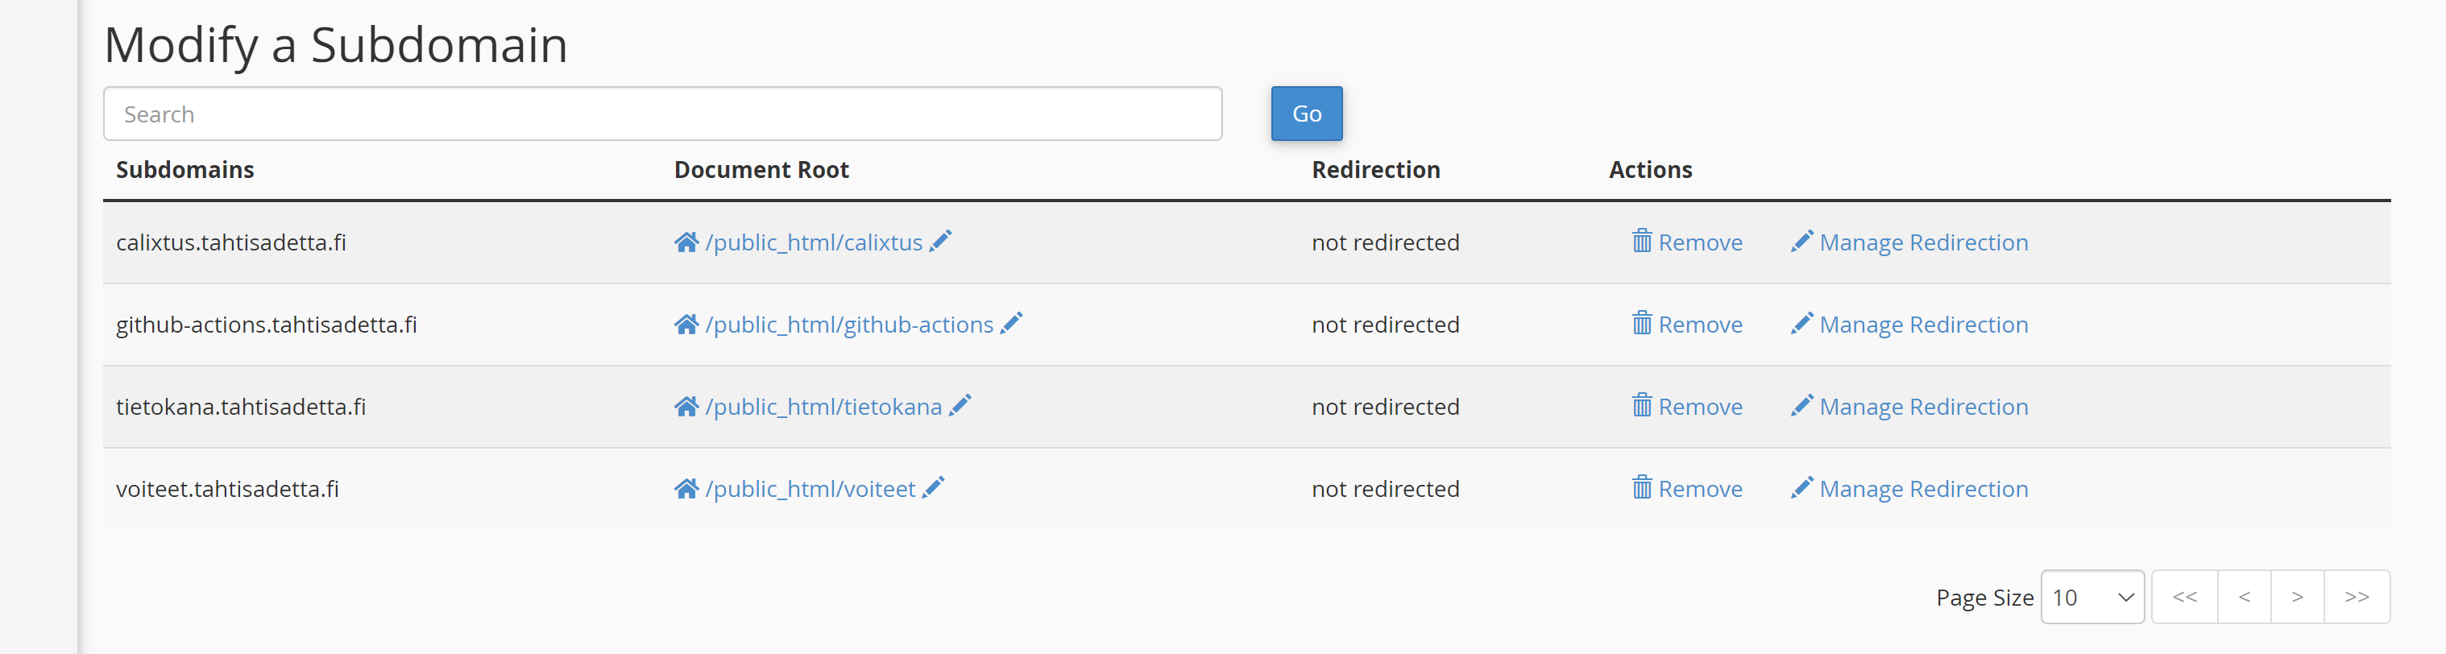Open the Page Size dropdown
This screenshot has width=2446, height=654.
click(x=2093, y=597)
